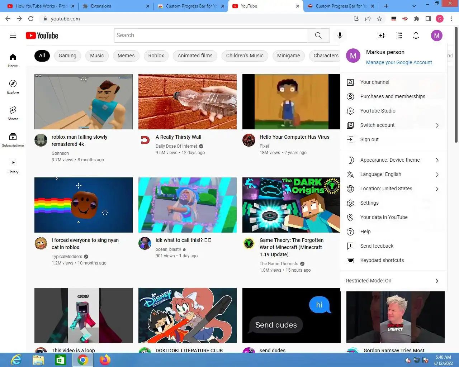Expand Restricted Mode: On option
This screenshot has width=459, height=367.
pos(393,281)
